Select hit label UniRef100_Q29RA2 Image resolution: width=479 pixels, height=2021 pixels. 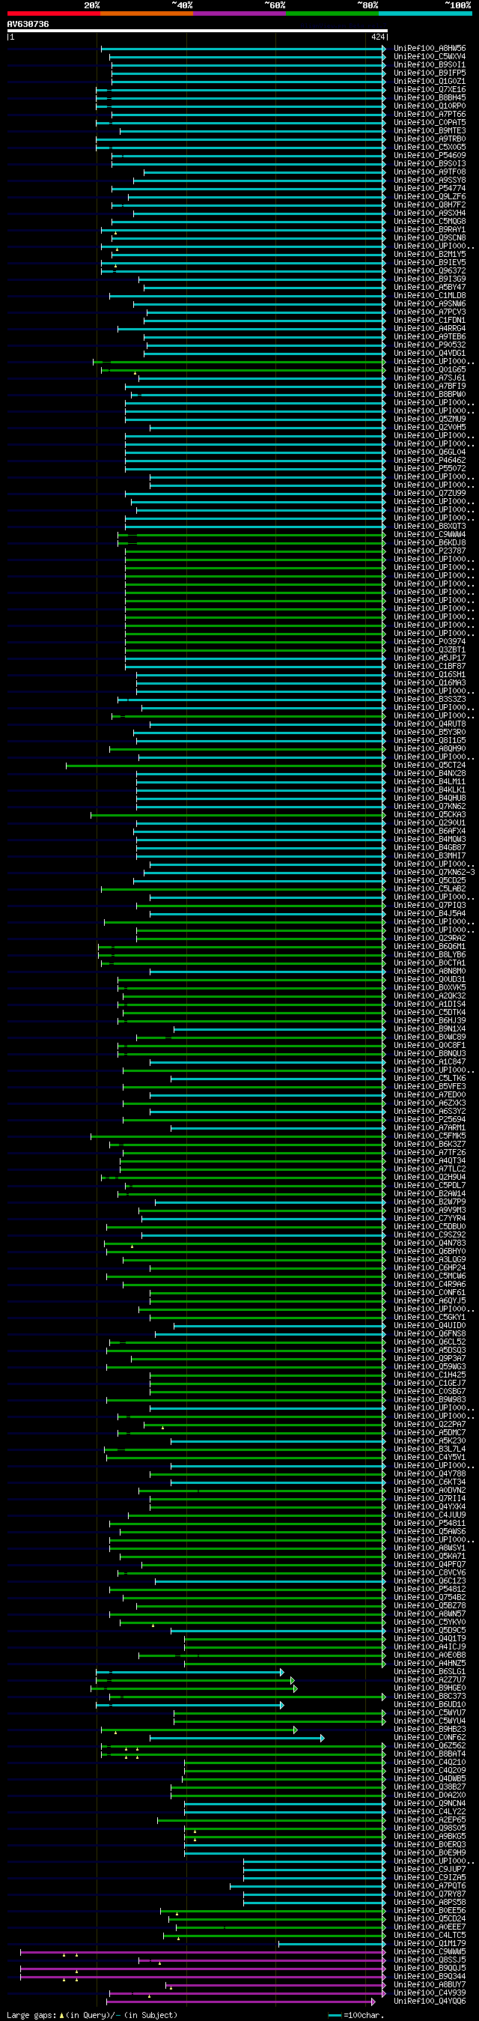[430, 939]
